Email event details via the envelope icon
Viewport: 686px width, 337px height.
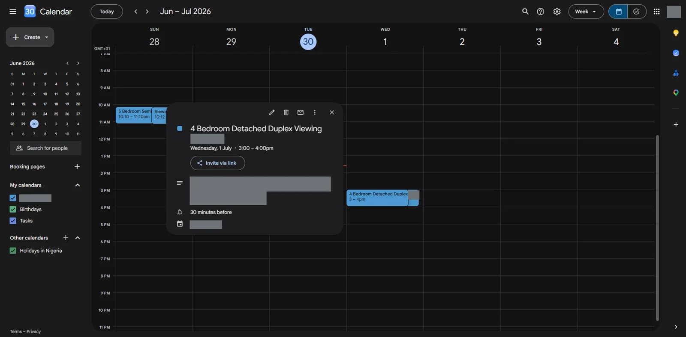300,112
